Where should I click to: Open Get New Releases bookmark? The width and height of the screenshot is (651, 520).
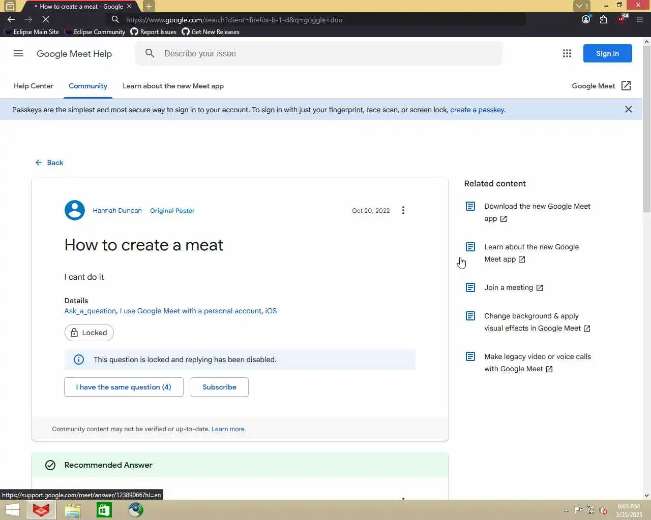pos(211,31)
